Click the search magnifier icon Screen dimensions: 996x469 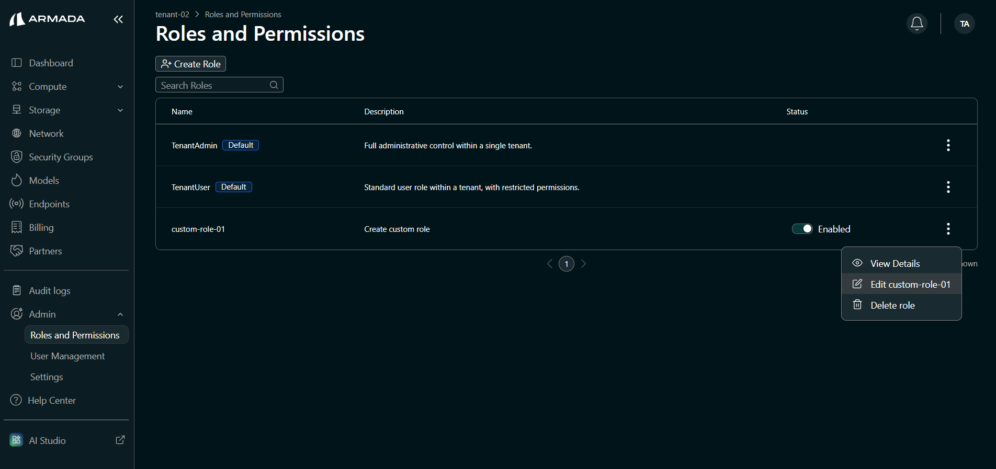pos(274,85)
